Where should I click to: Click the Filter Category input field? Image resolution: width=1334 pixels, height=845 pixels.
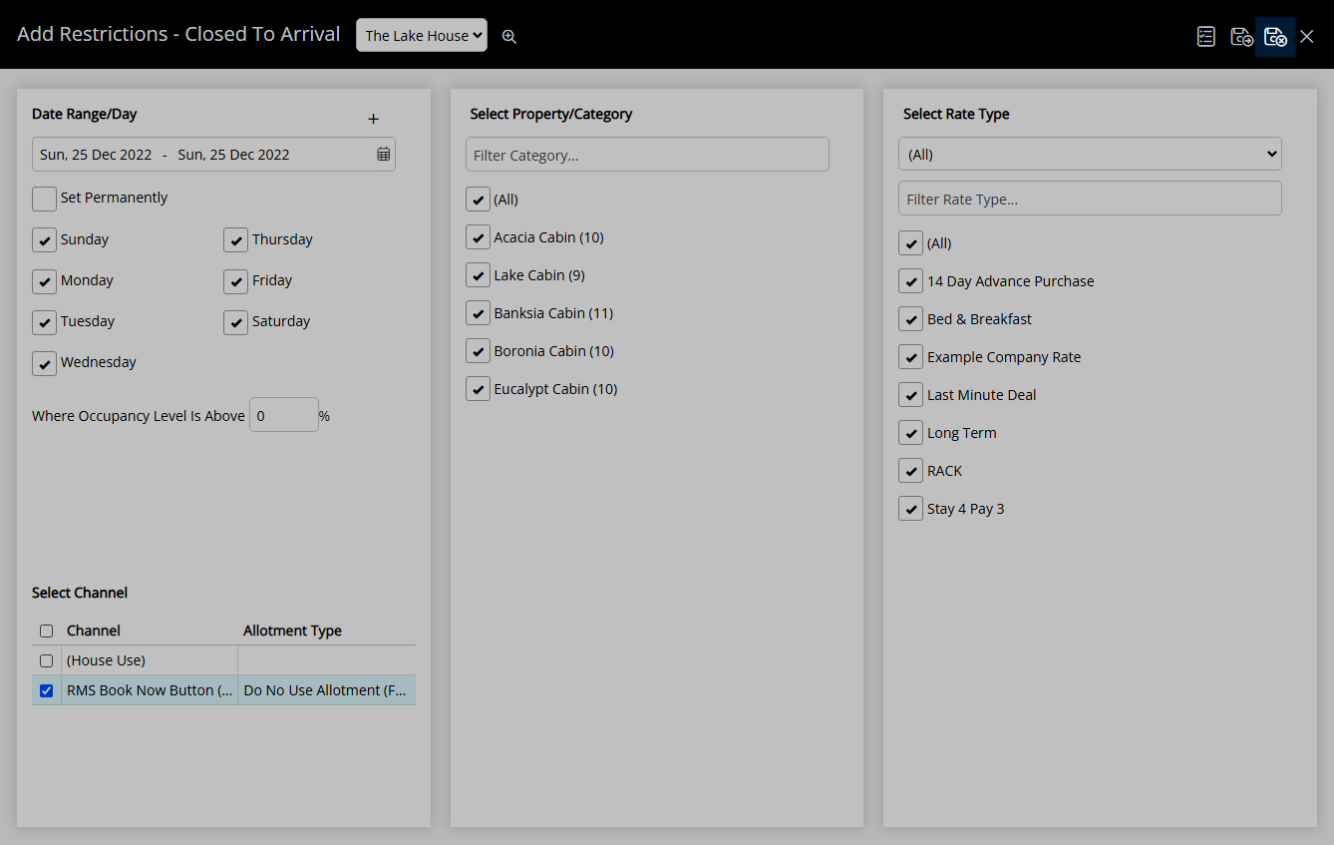[647, 155]
